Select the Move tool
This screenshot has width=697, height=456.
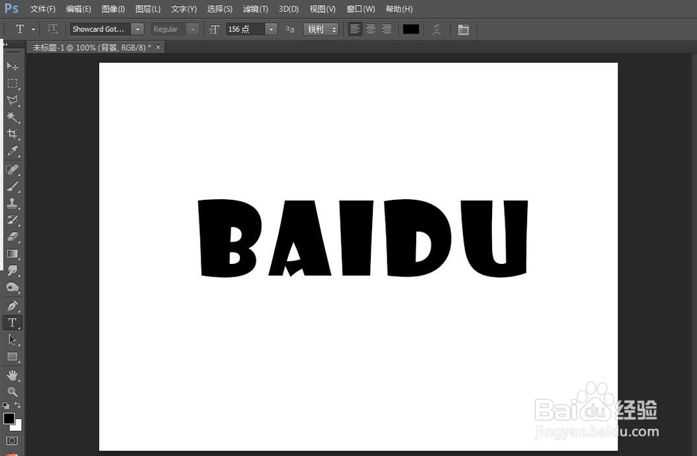coord(12,67)
